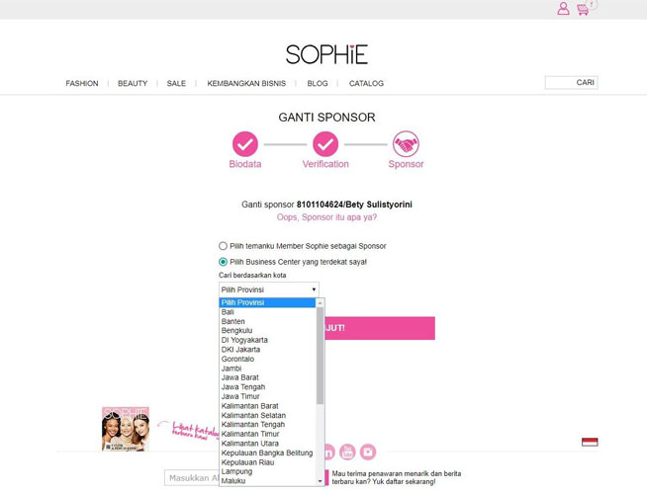The image size is (647, 494).
Task: Open the shopping cart icon
Action: coord(583,10)
